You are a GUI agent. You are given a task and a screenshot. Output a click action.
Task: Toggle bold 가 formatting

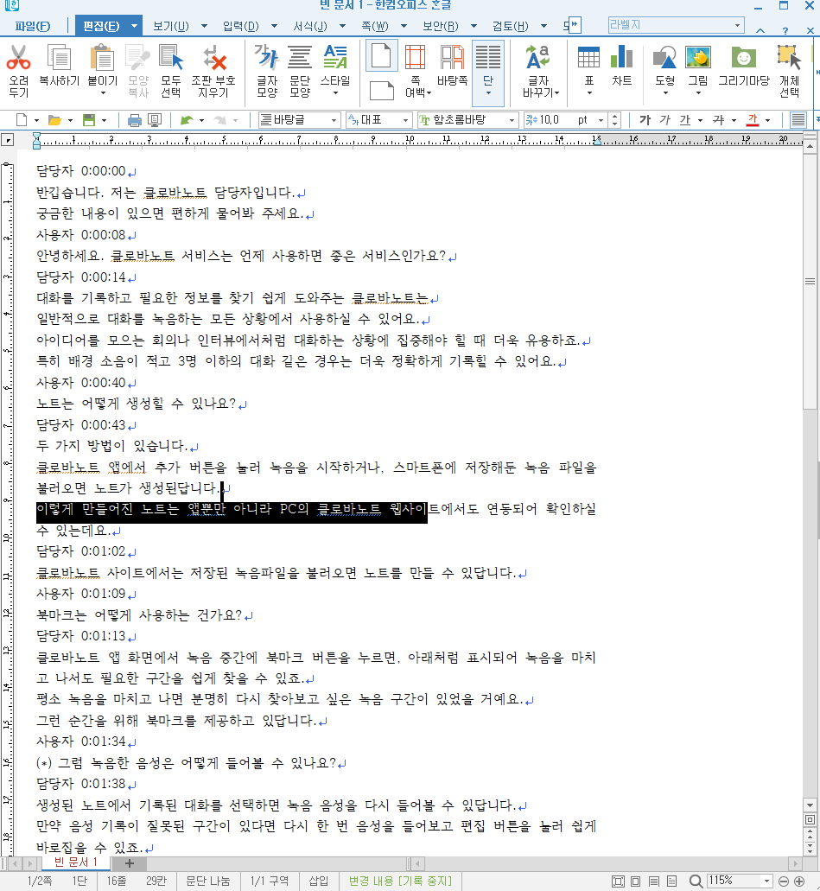pos(645,120)
